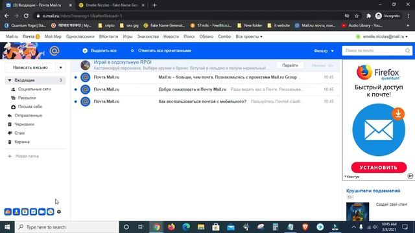Toggle unread dot on 'Как воспользоваться почтой' email
The image size is (415, 233).
76,102
